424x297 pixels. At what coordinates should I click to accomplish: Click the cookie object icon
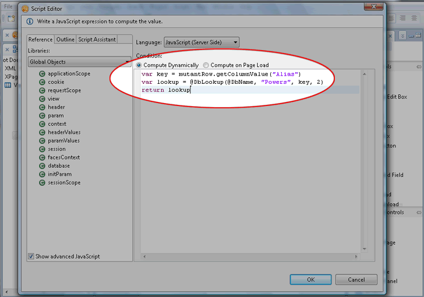tap(42, 82)
